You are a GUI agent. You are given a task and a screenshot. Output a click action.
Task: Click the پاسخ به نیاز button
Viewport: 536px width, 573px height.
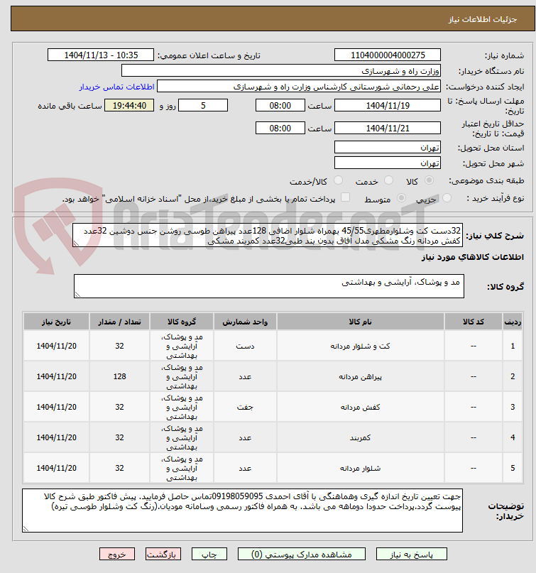(x=412, y=555)
